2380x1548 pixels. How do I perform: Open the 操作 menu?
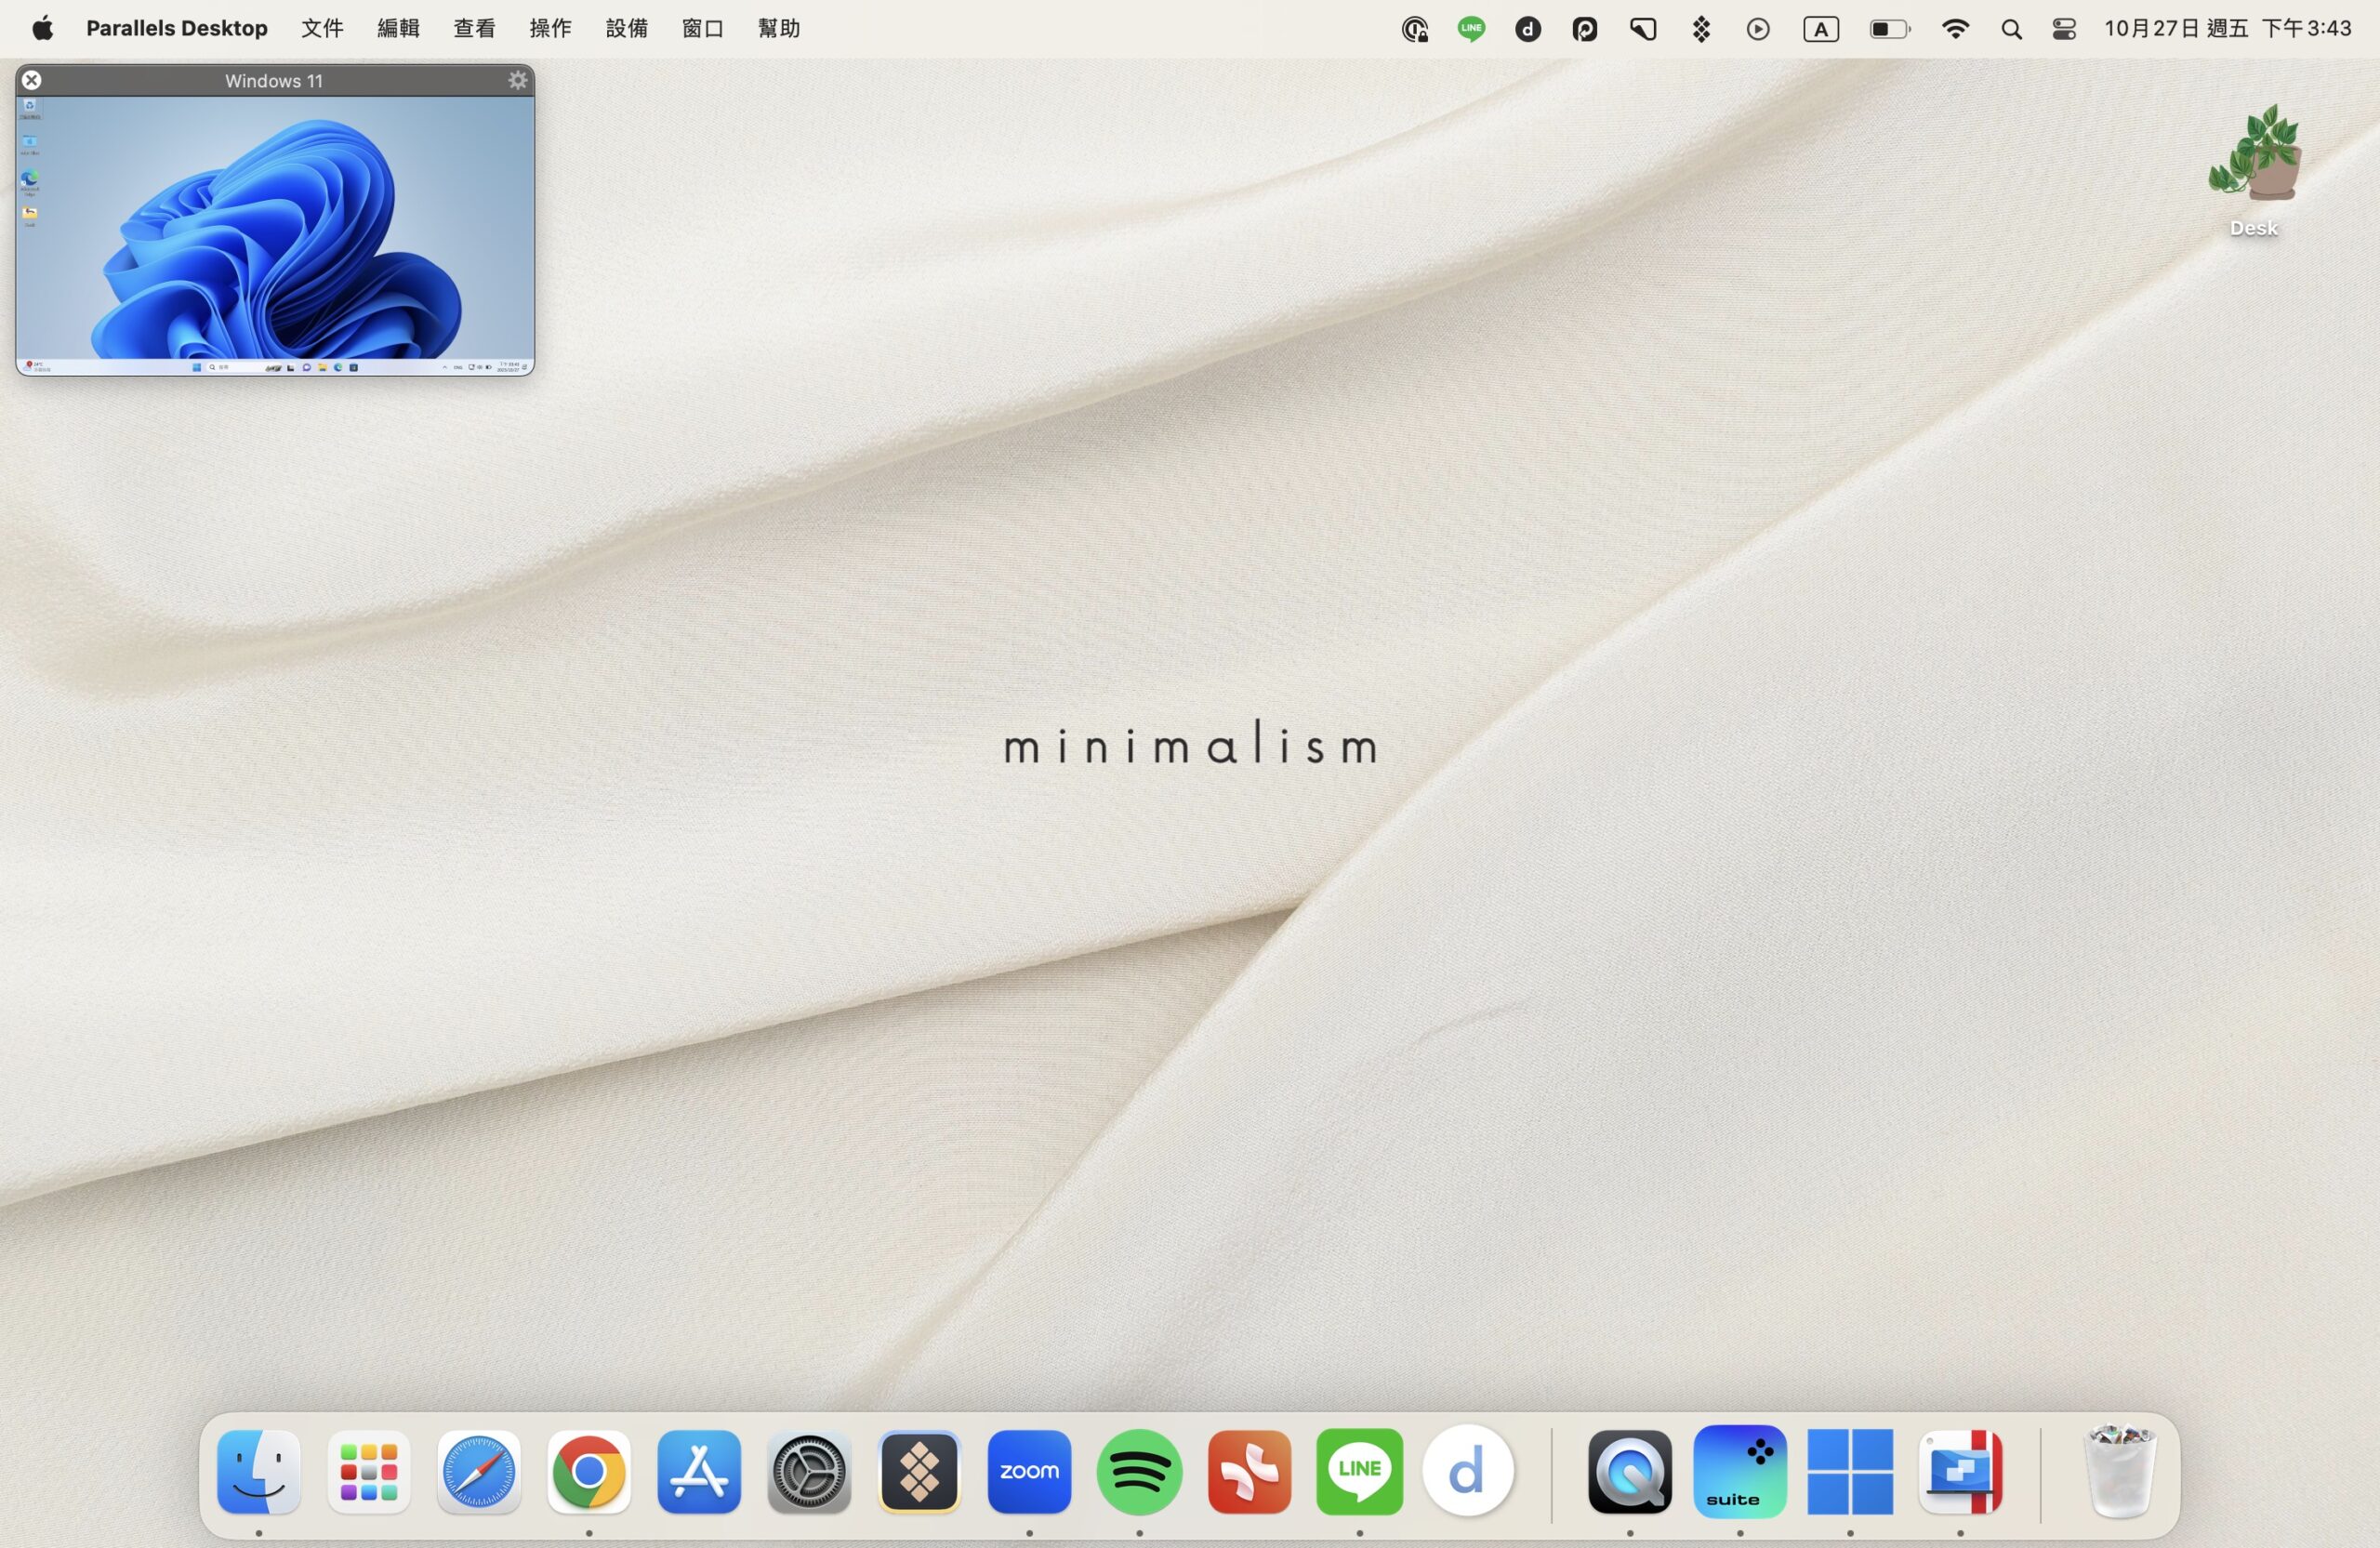coord(550,28)
